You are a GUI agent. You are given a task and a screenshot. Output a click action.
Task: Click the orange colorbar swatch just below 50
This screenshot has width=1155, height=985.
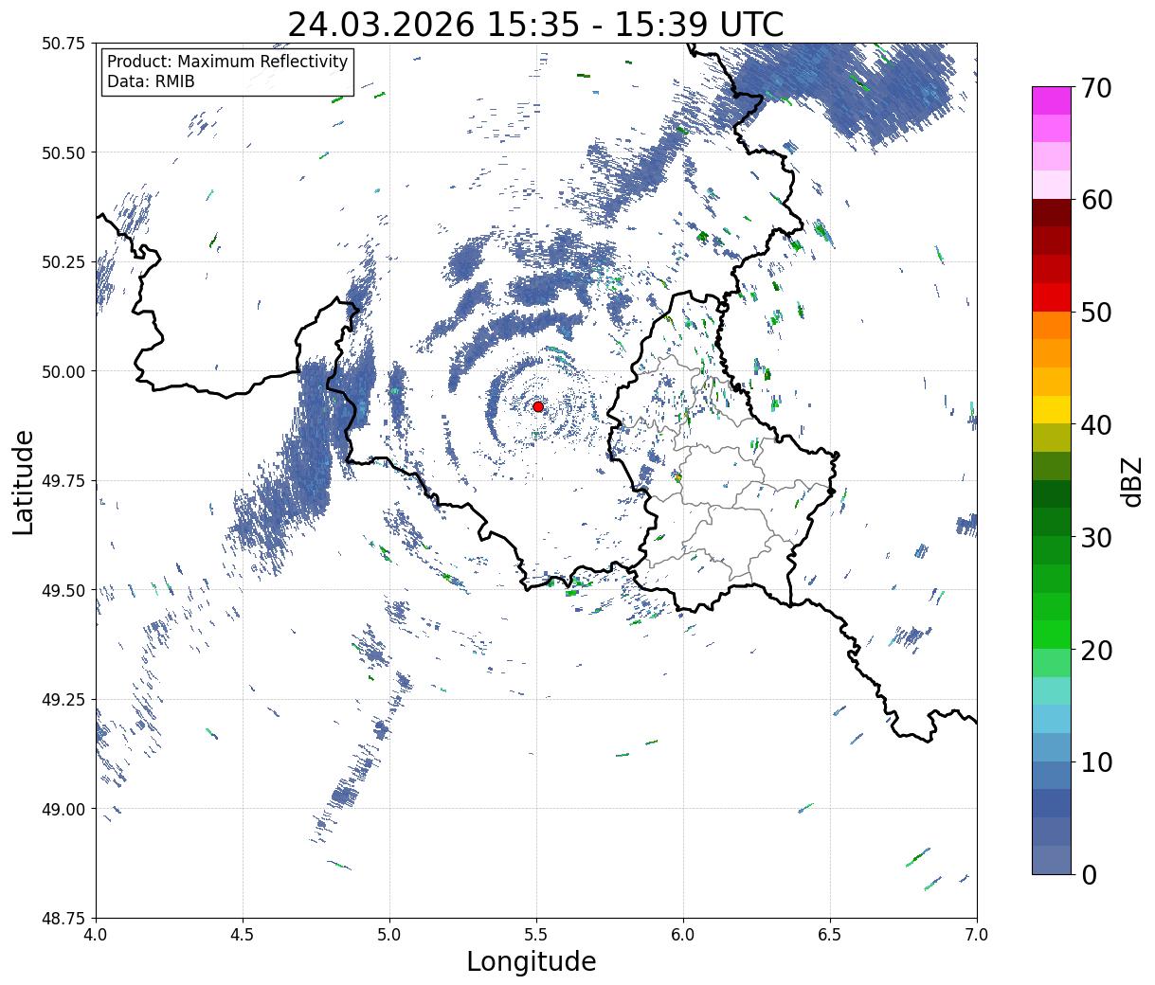(1052, 325)
